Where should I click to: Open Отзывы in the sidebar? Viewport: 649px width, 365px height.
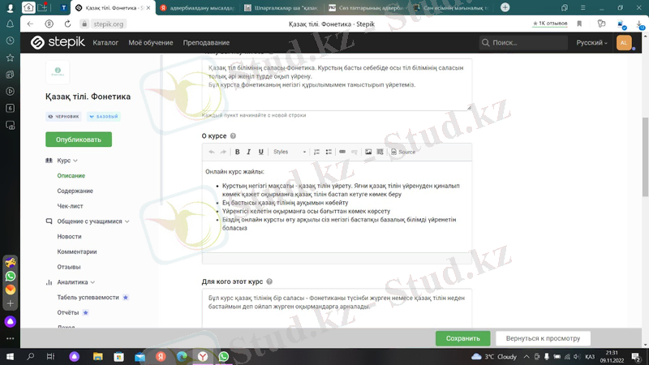(69, 267)
